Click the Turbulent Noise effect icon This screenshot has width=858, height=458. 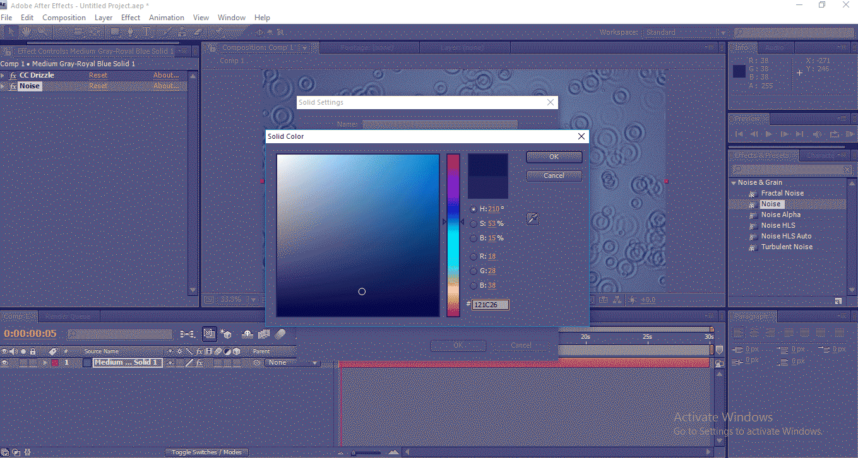[x=752, y=247]
